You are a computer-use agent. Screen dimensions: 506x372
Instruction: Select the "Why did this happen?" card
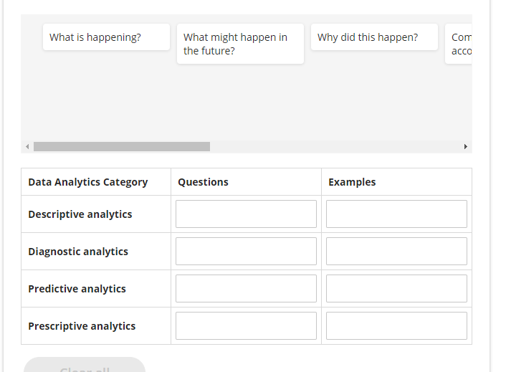[374, 37]
